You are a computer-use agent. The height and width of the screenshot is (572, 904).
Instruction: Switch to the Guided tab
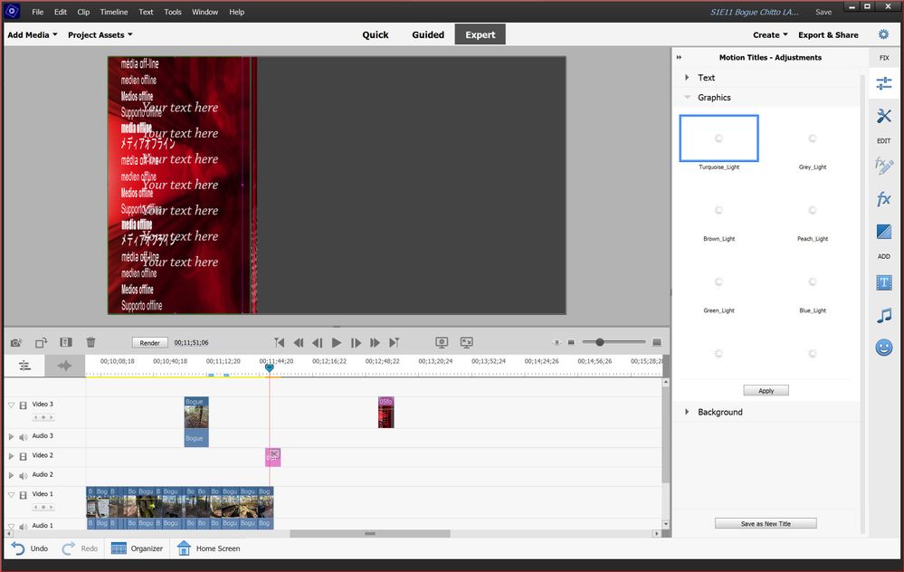coord(428,34)
